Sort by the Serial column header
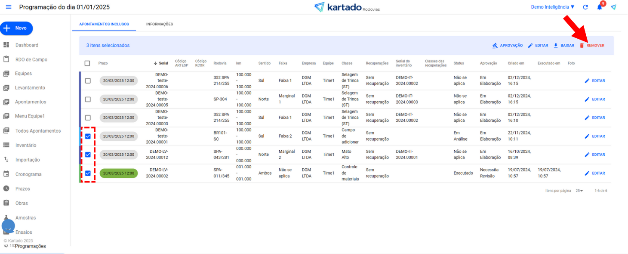 161,63
